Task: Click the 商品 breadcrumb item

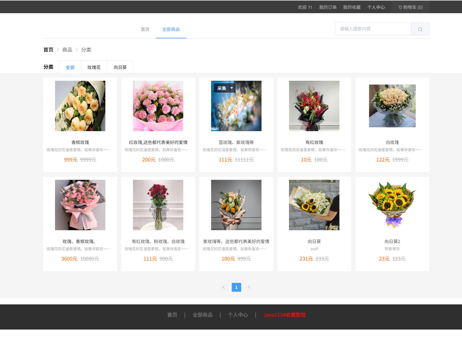Action: (x=67, y=50)
